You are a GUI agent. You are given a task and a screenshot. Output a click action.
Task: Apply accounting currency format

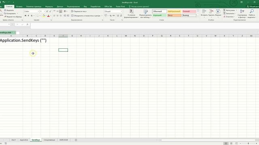106,16
